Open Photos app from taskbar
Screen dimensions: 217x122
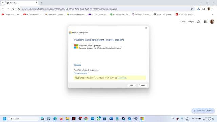[x=92, y=119]
